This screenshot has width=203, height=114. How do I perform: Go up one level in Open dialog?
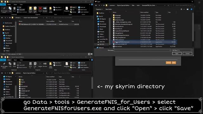104,5
